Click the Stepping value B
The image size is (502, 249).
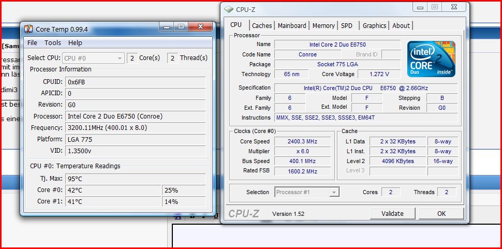[x=442, y=98]
